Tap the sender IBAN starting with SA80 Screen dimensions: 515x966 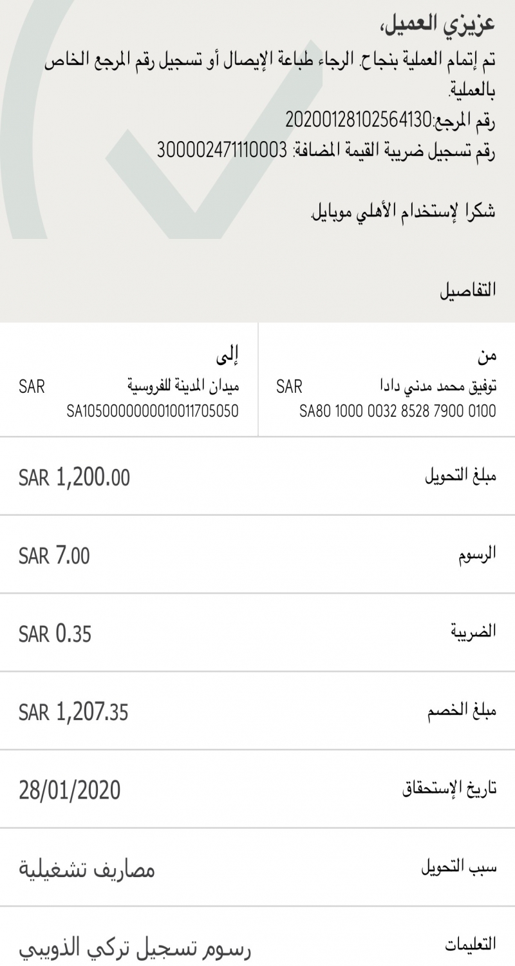(397, 411)
